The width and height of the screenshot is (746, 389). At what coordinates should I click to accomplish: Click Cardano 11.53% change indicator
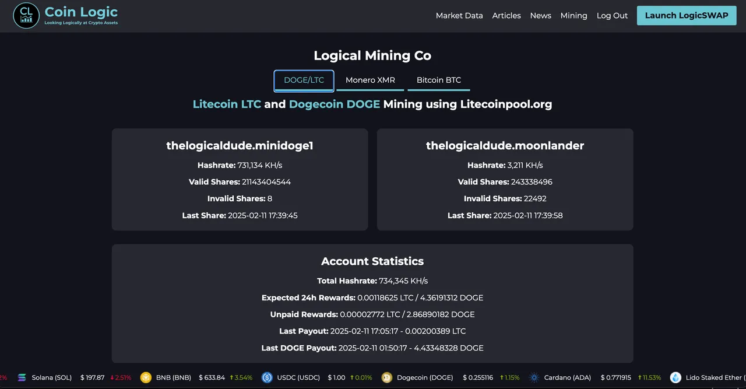click(x=649, y=377)
